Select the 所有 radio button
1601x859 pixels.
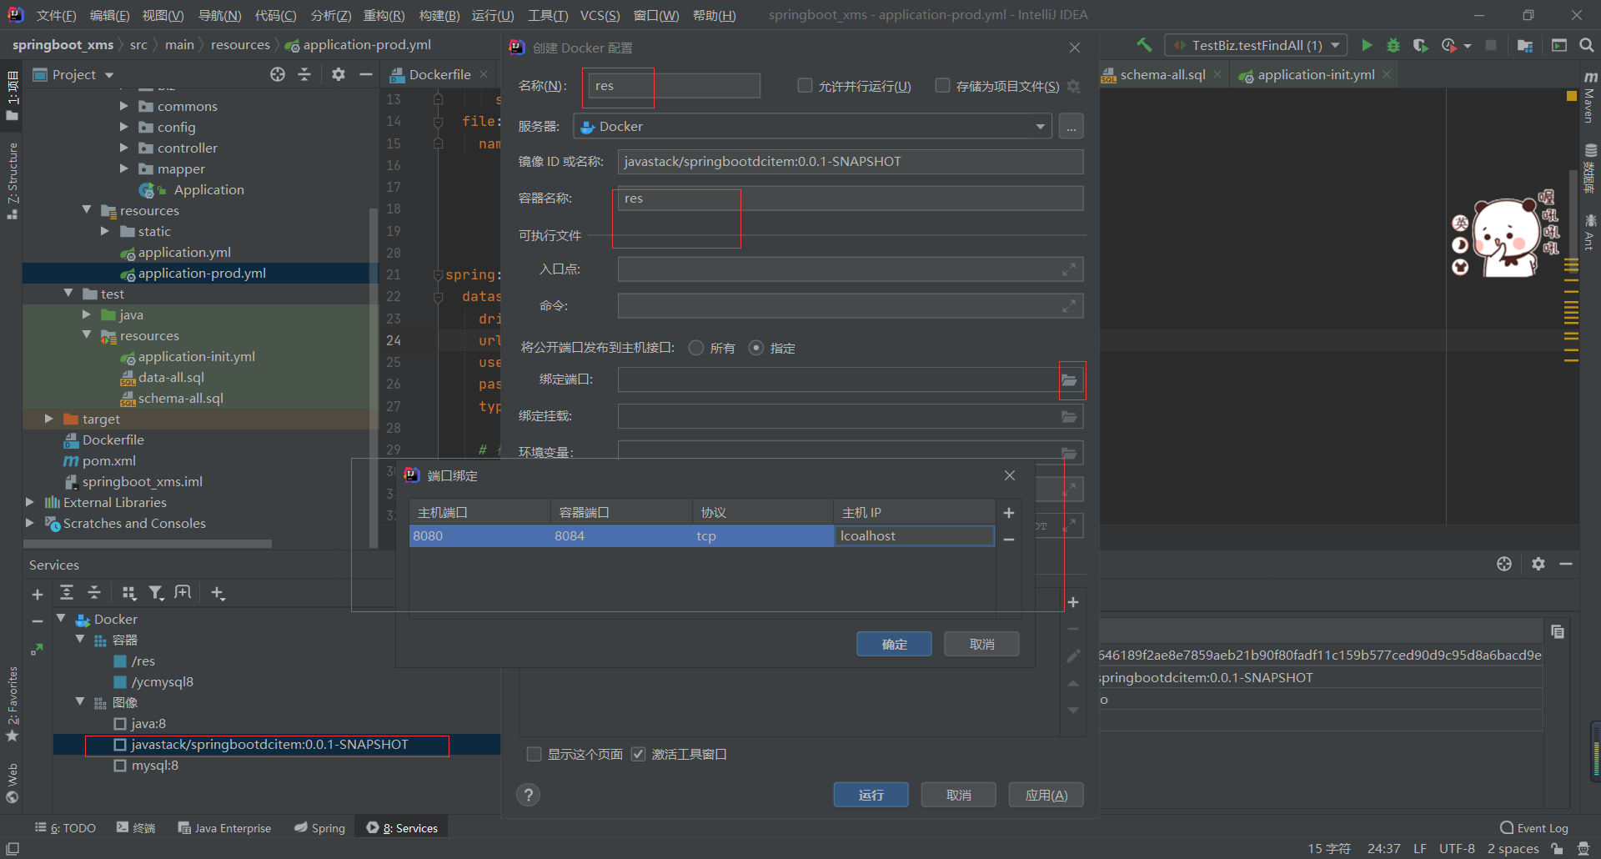tap(696, 348)
